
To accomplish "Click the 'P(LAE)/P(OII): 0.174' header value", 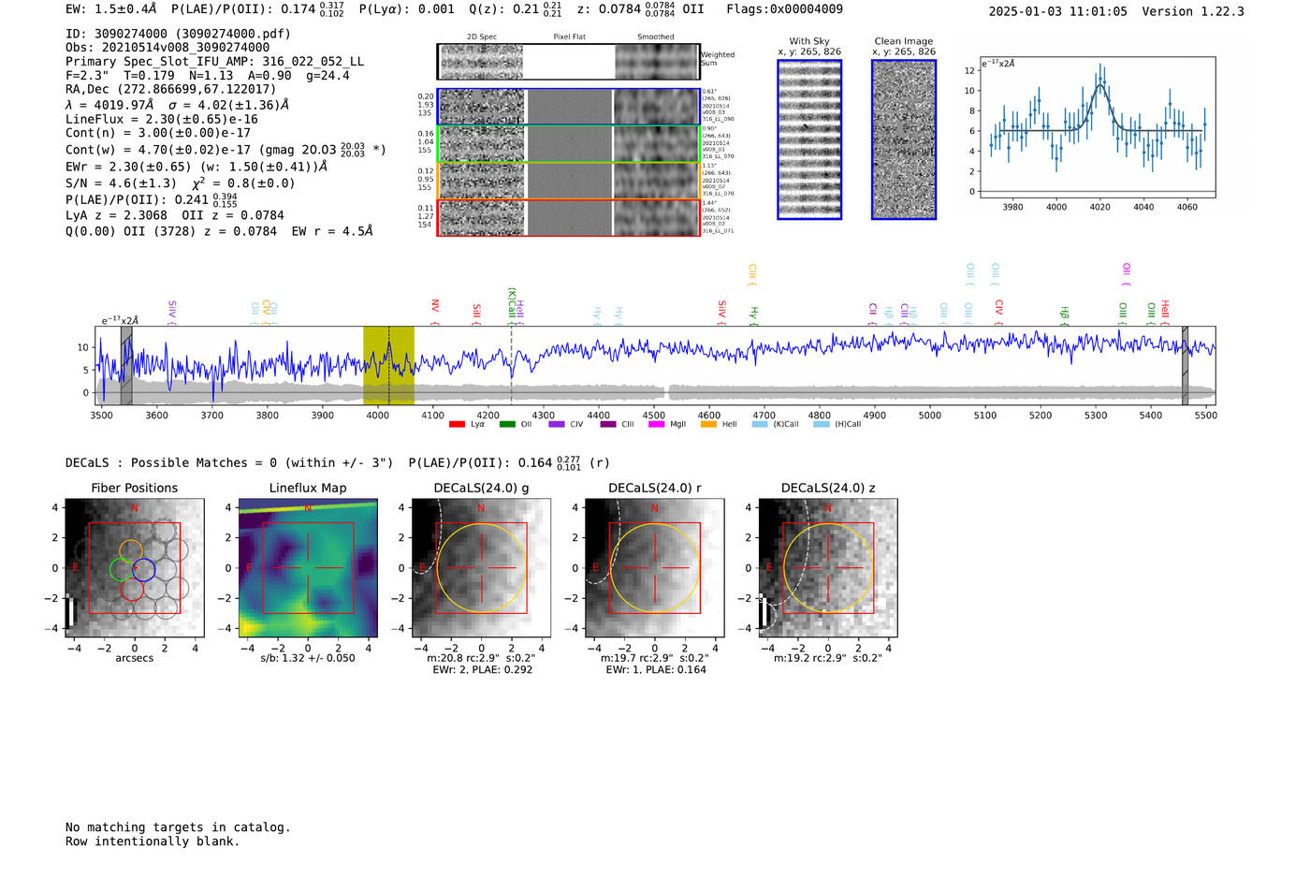I will (x=257, y=9).
